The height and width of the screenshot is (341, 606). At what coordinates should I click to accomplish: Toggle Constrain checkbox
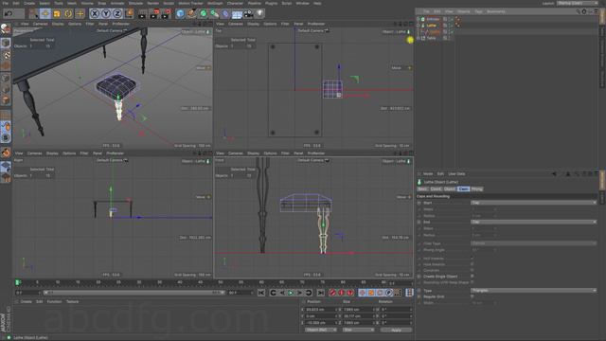pyautogui.click(x=472, y=270)
